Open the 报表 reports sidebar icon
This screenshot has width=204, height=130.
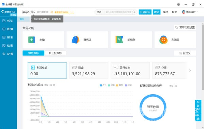tap(4, 37)
